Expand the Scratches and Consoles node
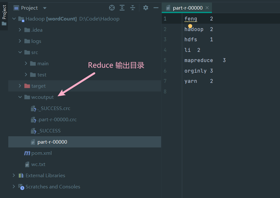This screenshot has width=280, height=198. [14, 186]
